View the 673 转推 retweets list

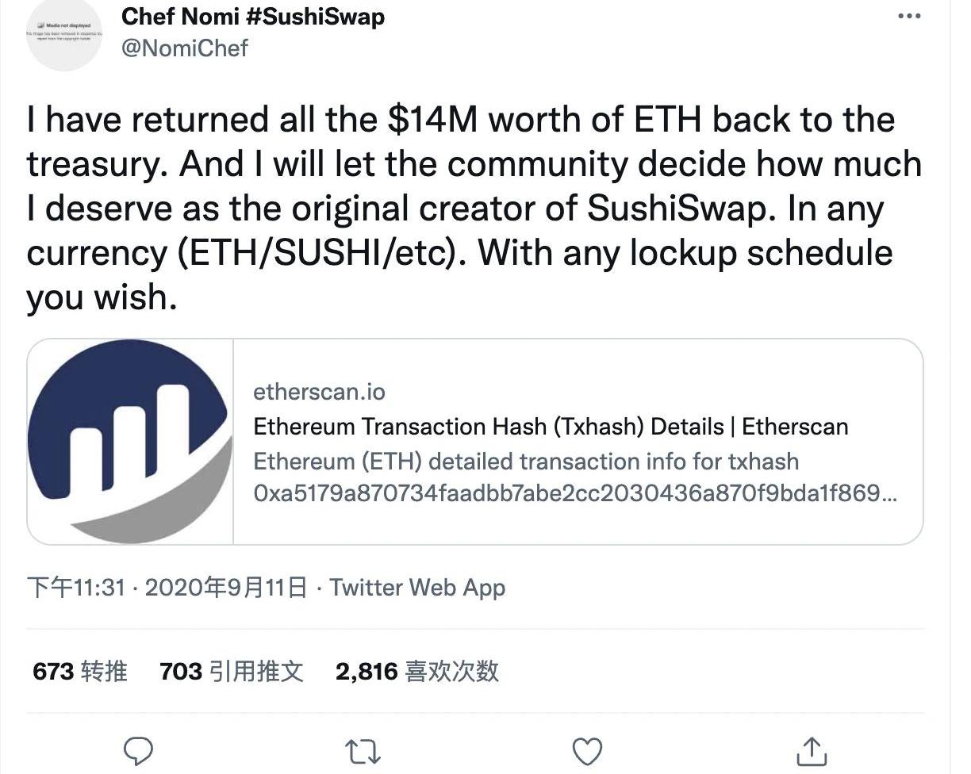(80, 672)
